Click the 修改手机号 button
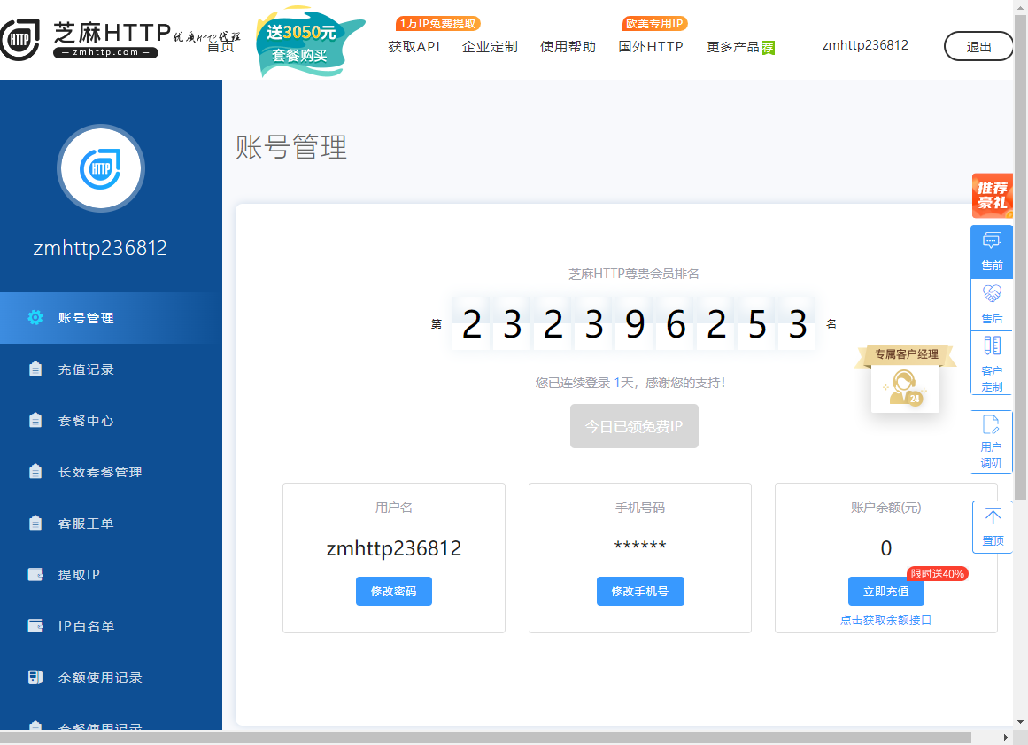This screenshot has width=1028, height=745. 640,591
